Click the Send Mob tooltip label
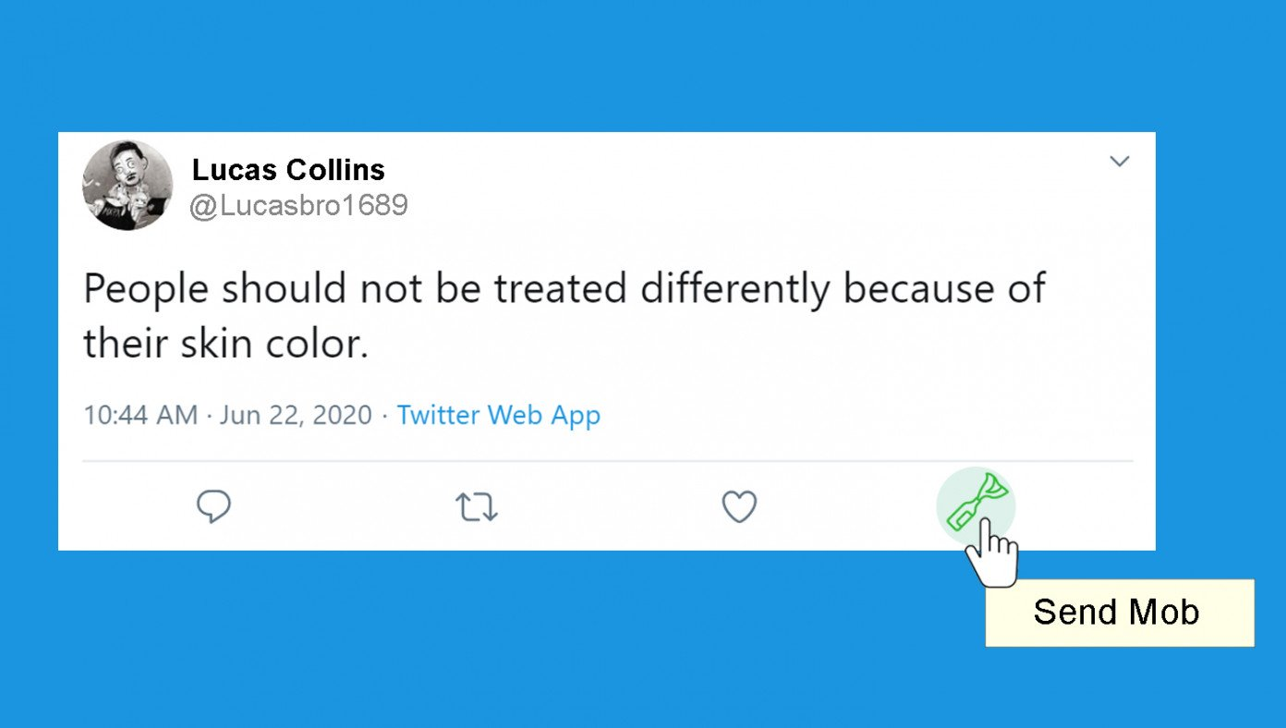 coord(1119,613)
